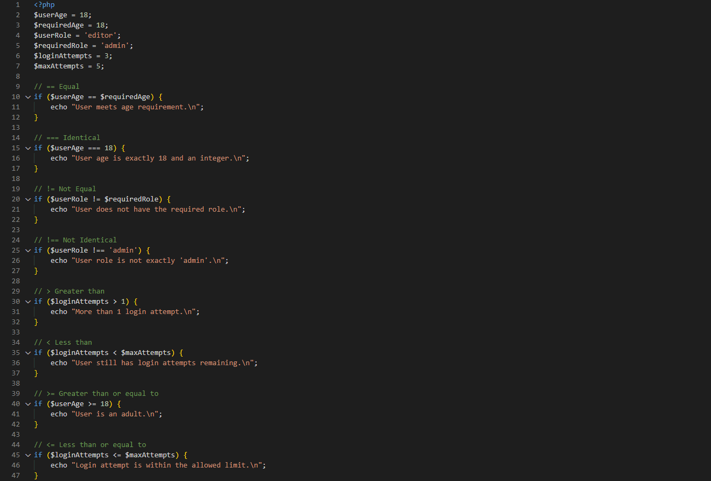Click the closing brace on line 12
This screenshot has width=711, height=481.
36,117
